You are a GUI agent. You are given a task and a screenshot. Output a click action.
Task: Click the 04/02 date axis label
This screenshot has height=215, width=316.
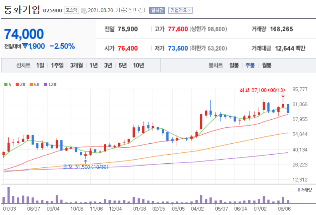coord(197,209)
